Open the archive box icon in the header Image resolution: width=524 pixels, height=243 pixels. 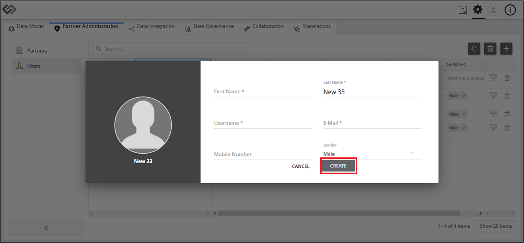click(463, 10)
